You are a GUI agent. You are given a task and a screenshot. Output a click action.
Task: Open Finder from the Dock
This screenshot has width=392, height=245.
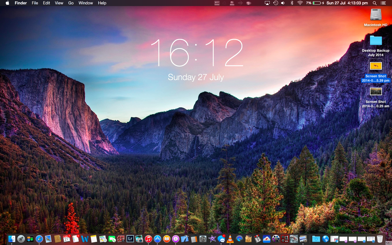point(12,239)
